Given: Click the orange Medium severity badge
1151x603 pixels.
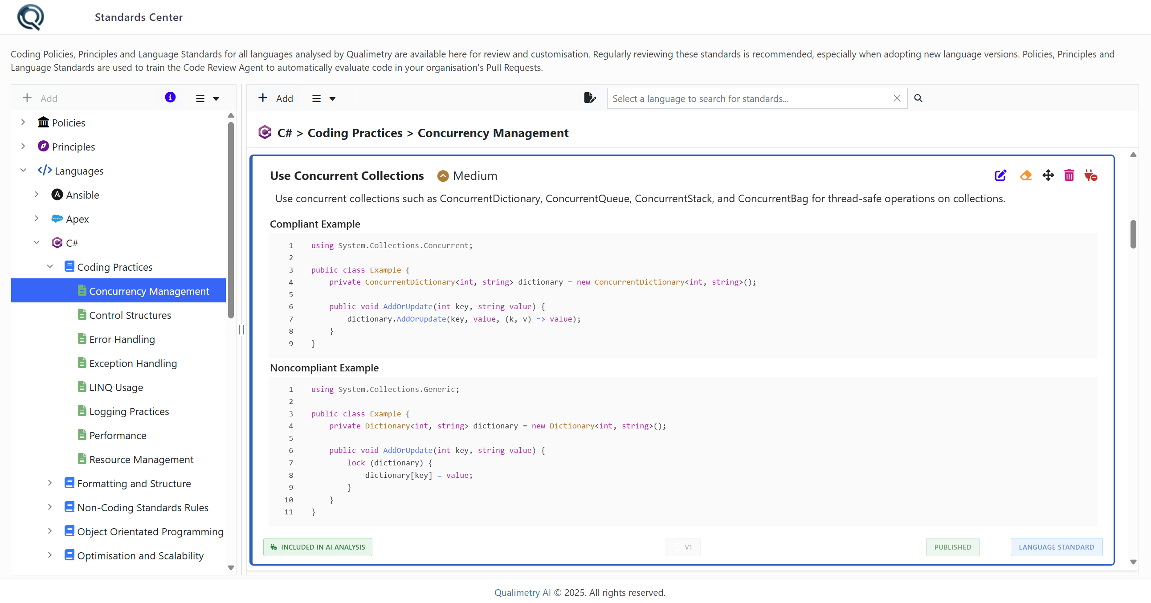Looking at the screenshot, I should [x=466, y=175].
